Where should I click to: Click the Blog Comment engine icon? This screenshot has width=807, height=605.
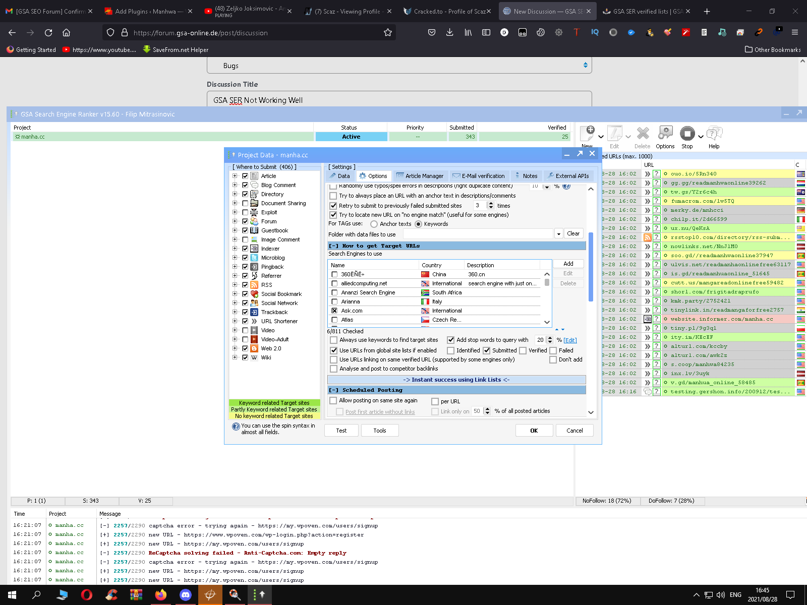point(255,185)
